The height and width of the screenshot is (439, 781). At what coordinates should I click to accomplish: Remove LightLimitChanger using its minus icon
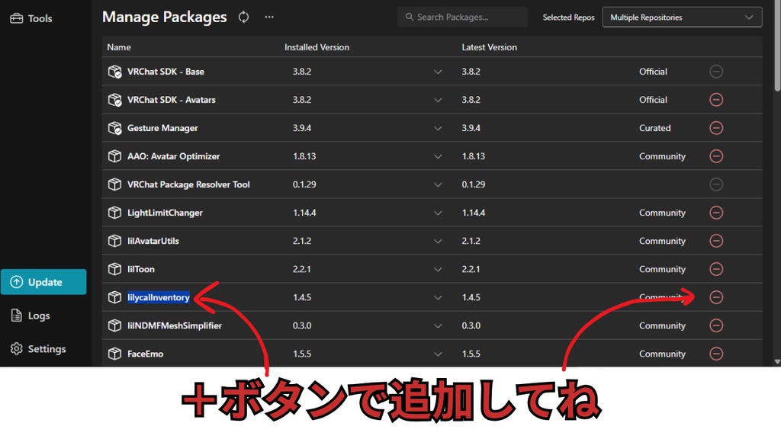pos(716,213)
